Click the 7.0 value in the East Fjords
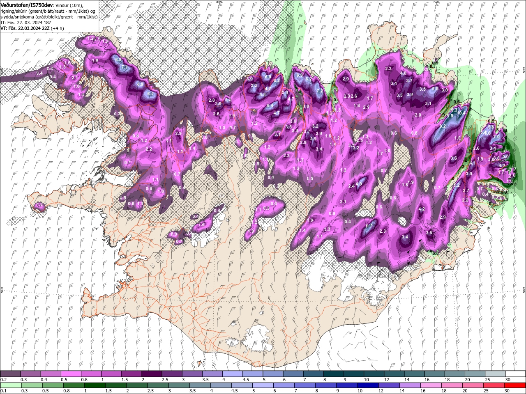 [496, 137]
